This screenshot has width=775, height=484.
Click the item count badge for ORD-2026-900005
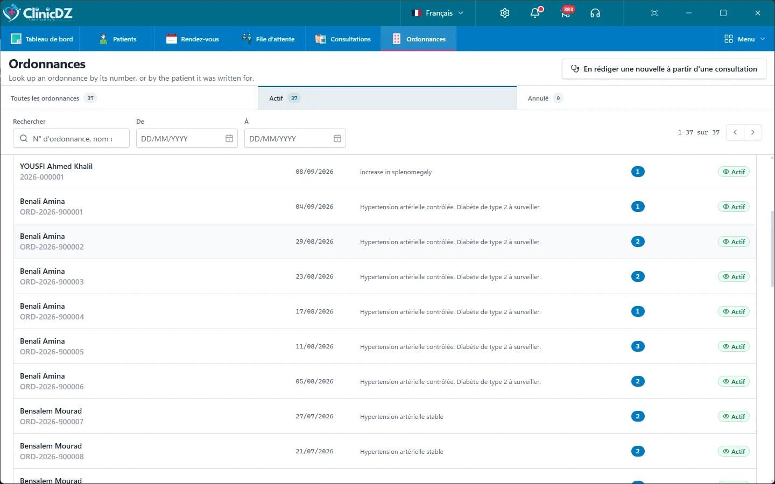(638, 346)
